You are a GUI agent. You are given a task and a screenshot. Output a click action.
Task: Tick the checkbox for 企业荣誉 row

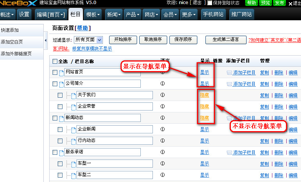pos(60,107)
